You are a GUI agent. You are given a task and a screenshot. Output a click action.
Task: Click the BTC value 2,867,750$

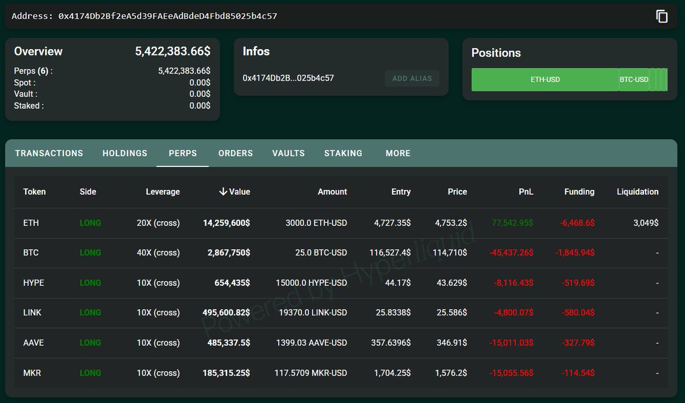coord(229,253)
